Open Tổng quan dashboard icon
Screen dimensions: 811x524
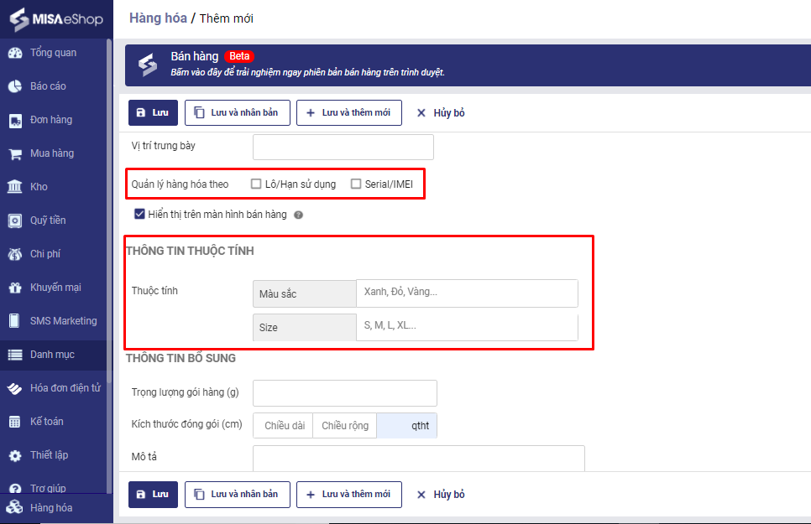15,53
